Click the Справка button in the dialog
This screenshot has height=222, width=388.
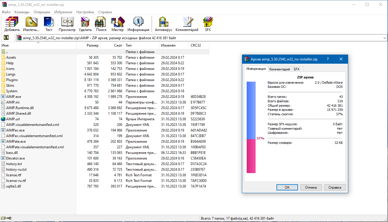(335, 188)
